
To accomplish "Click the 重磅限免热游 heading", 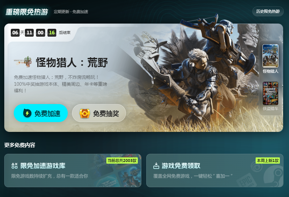I will click(27, 12).
